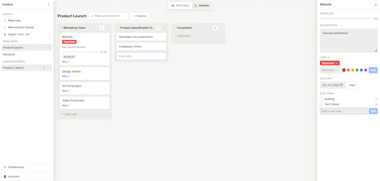
Task: Add card to Completed column
Action: click(183, 36)
